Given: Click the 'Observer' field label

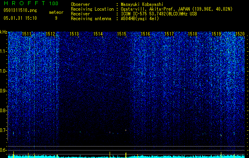Looking at the screenshot, I should coord(80,4).
